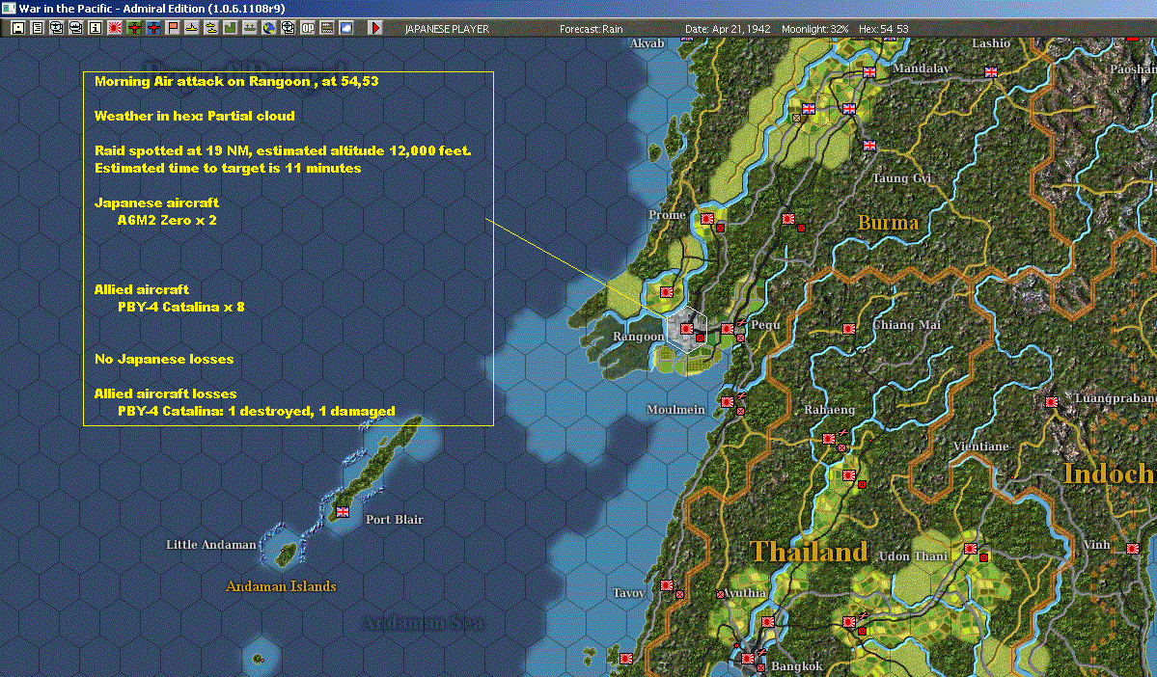
Task: Click the green land-shape toolbar icon
Action: pos(231,28)
